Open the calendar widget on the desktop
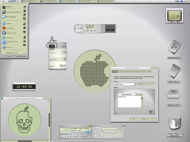 click(174, 16)
